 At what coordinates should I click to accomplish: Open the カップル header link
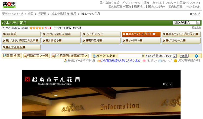157,3
